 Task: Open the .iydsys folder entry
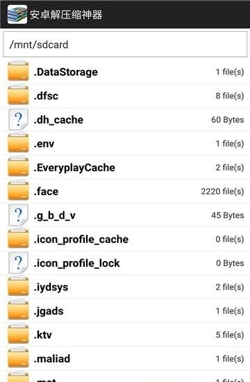pos(125,287)
